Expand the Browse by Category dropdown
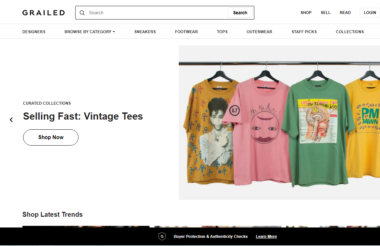The image size is (380, 246). (90, 32)
